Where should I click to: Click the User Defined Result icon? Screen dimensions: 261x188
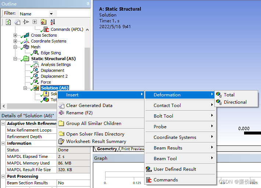[x=149, y=169]
